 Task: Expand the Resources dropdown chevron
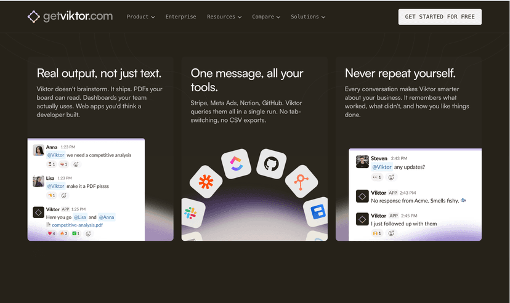(240, 17)
